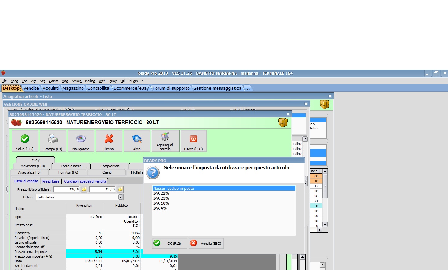This screenshot has width=448, height=270.
Task: Open the Util menu
Action: point(123,81)
